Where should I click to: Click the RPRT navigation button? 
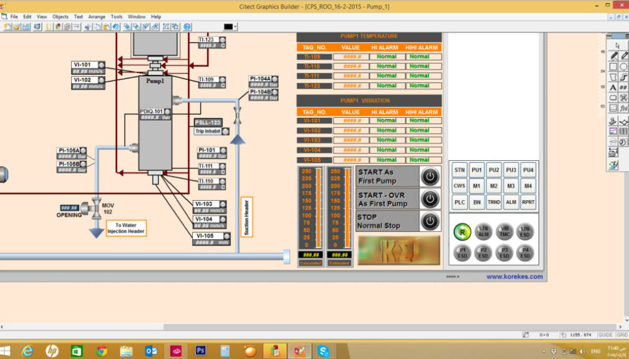click(x=528, y=203)
